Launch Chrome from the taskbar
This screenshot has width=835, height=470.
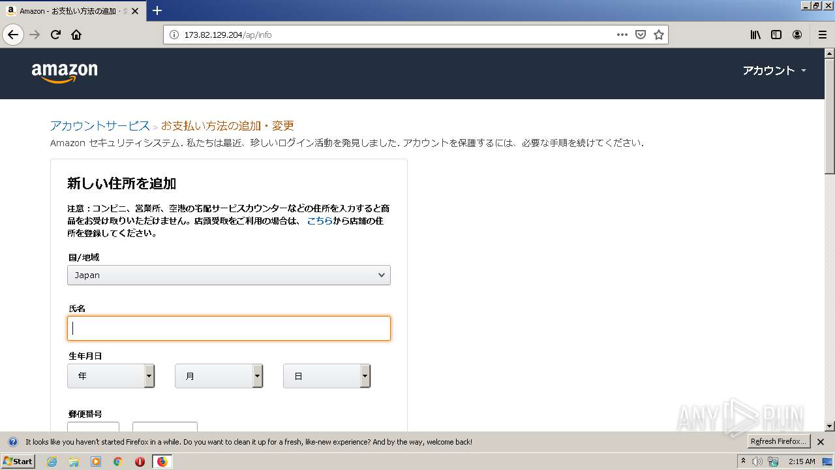117,462
